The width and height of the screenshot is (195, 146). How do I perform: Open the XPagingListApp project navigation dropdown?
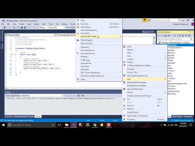coord(30,35)
